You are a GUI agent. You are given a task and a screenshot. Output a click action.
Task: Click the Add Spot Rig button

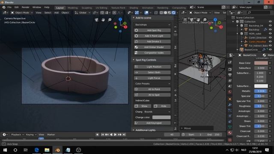pyautogui.click(x=152, y=30)
